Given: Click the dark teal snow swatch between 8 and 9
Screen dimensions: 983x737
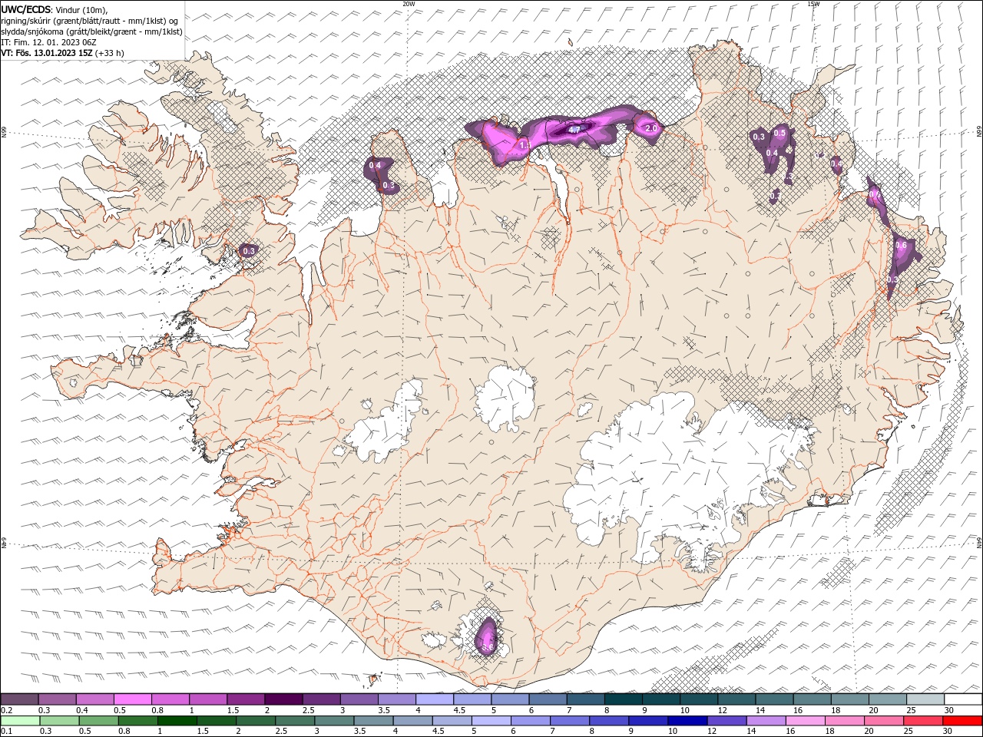Looking at the screenshot, I should 623,699.
